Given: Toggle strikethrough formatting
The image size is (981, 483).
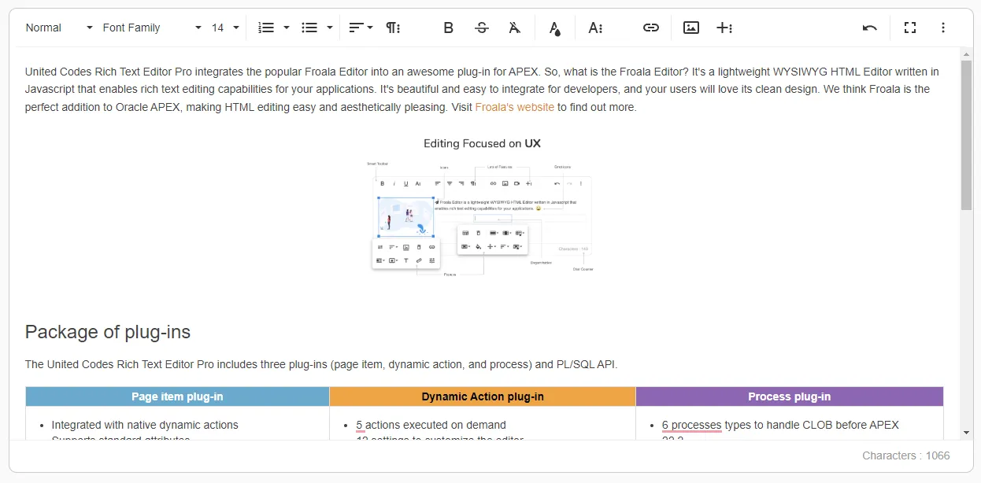Looking at the screenshot, I should (482, 28).
